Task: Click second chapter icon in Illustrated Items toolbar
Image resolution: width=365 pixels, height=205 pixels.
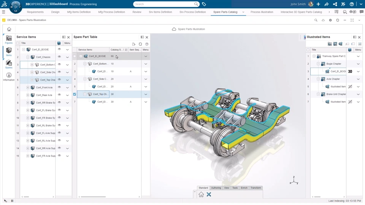Action: point(335,44)
